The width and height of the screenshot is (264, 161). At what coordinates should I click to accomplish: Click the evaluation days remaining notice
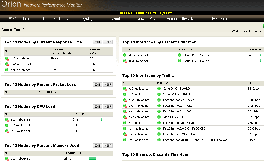click(x=145, y=13)
